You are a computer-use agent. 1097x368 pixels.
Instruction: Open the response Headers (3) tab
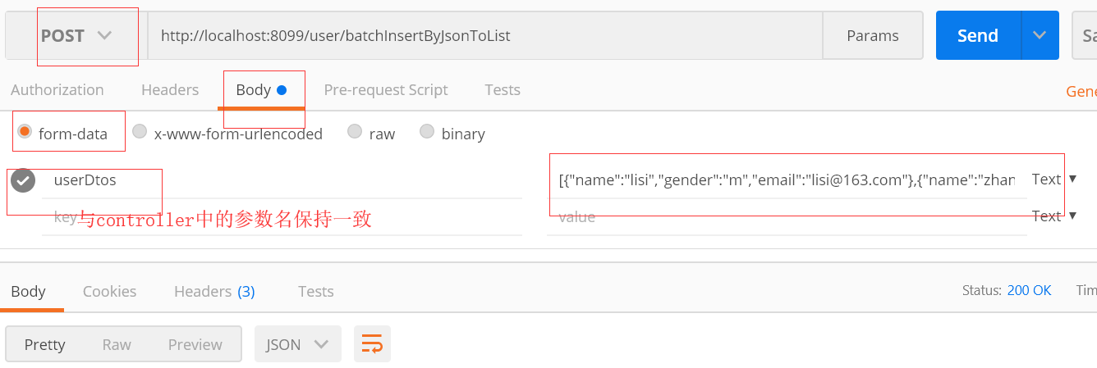click(x=214, y=291)
